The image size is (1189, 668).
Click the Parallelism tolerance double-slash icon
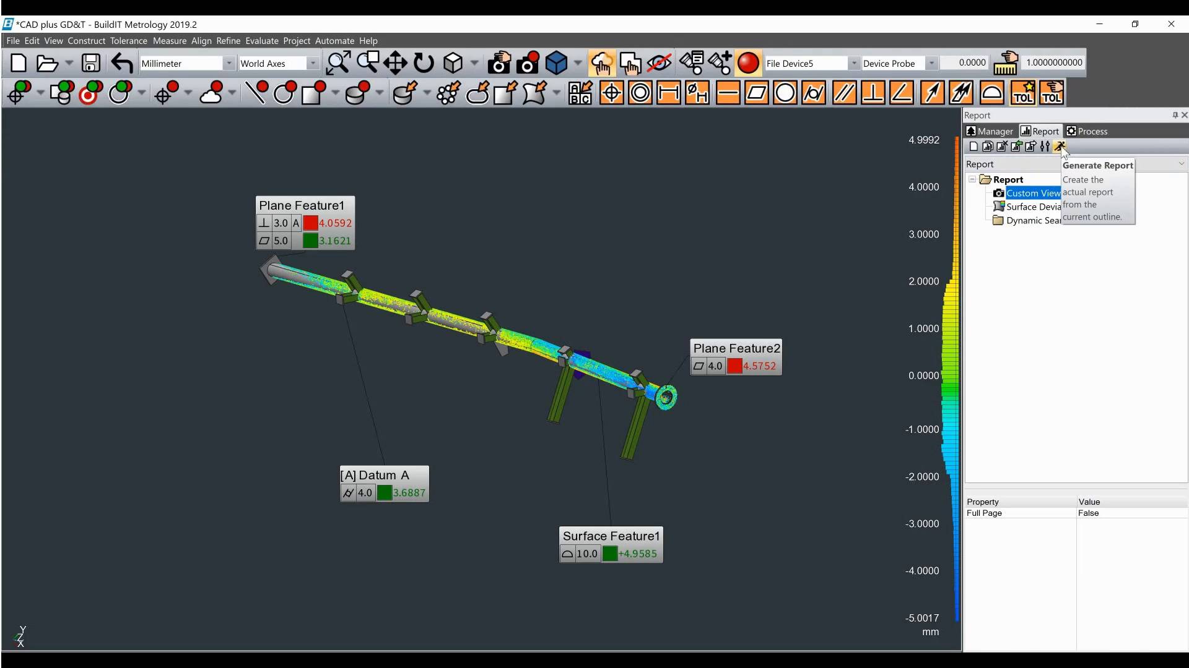(x=844, y=93)
